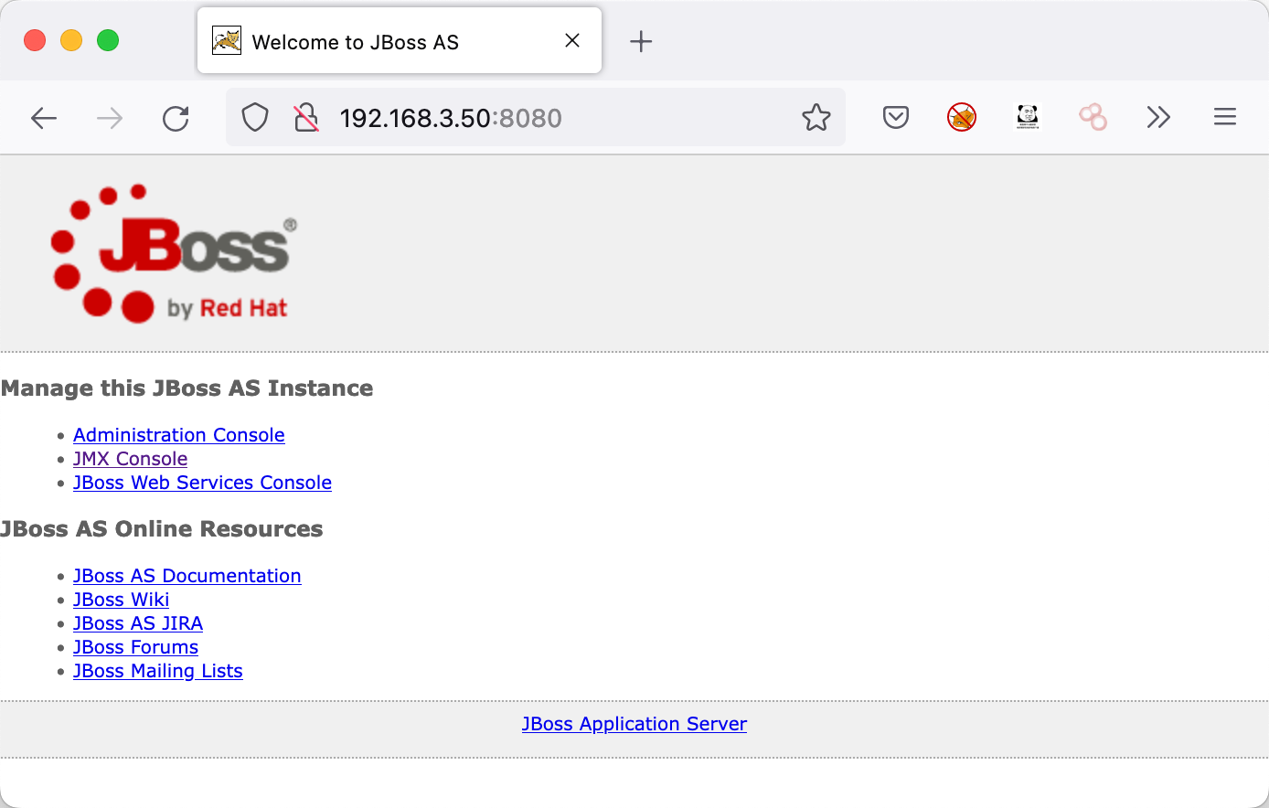This screenshot has height=808, width=1269.
Task: Click the insecure connection padlock icon
Action: 306,118
